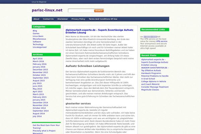The image size is (201, 134).
Task: Open the August 2015 archive
Action: (x=39, y=81)
